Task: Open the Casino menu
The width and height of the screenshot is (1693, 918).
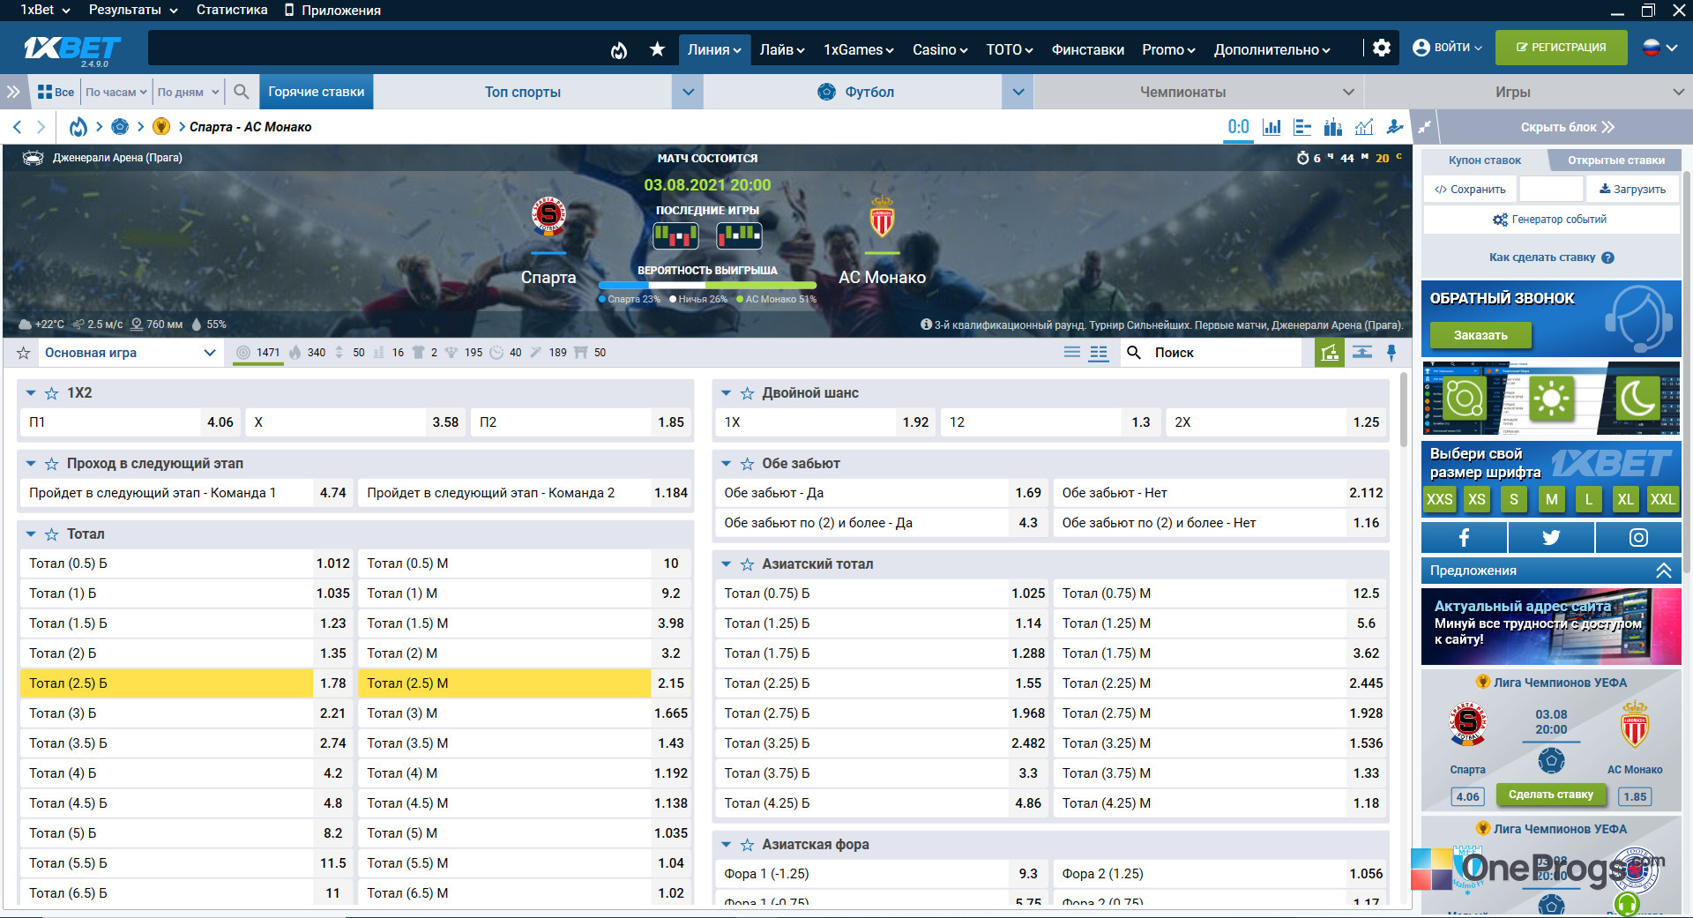Action: (940, 49)
